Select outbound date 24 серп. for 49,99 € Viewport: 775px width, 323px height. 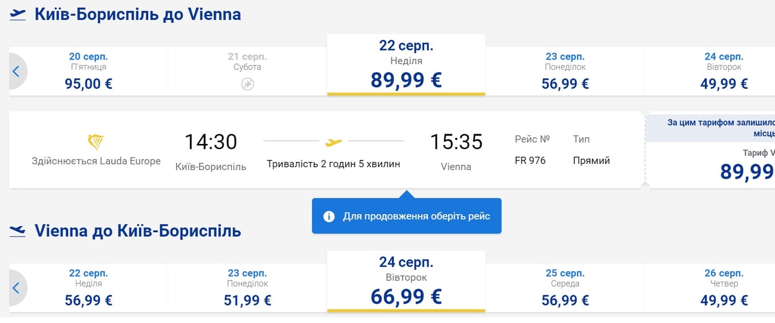tap(724, 72)
